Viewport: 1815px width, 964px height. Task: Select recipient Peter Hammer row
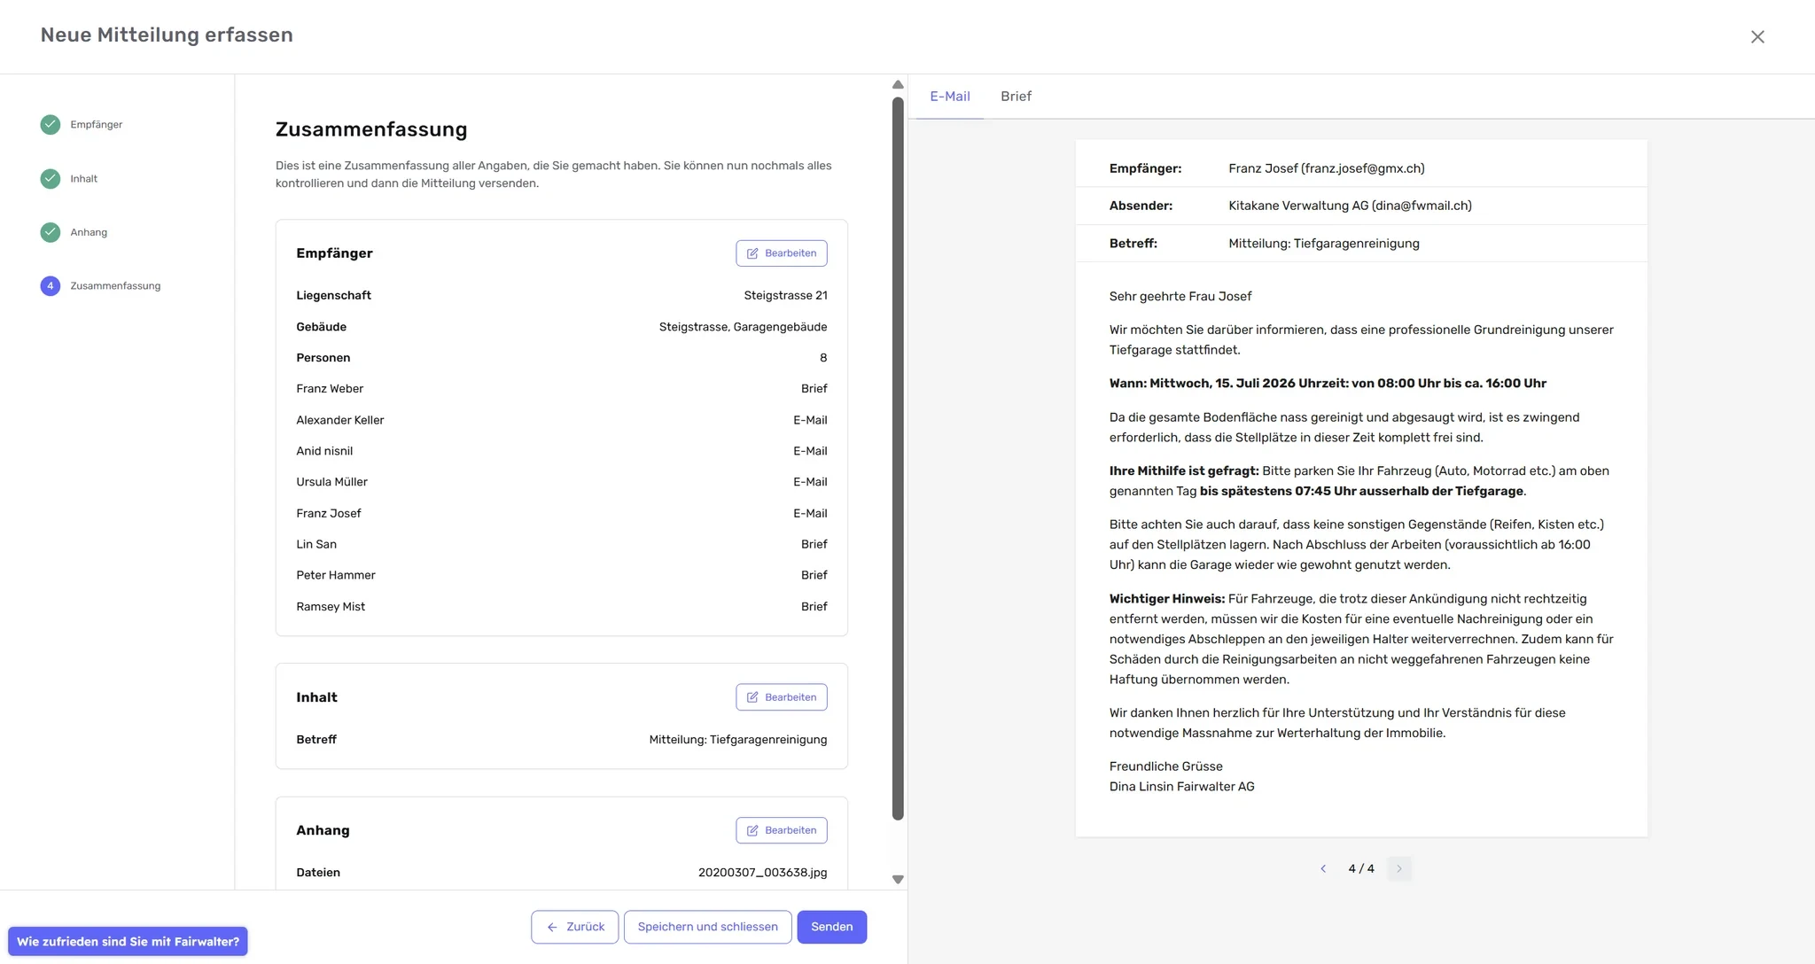pos(562,575)
